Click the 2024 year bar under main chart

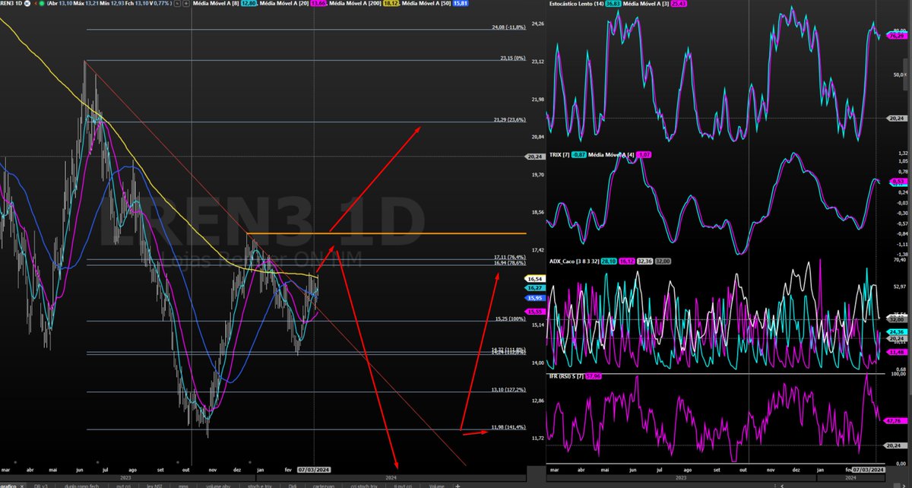(390, 477)
